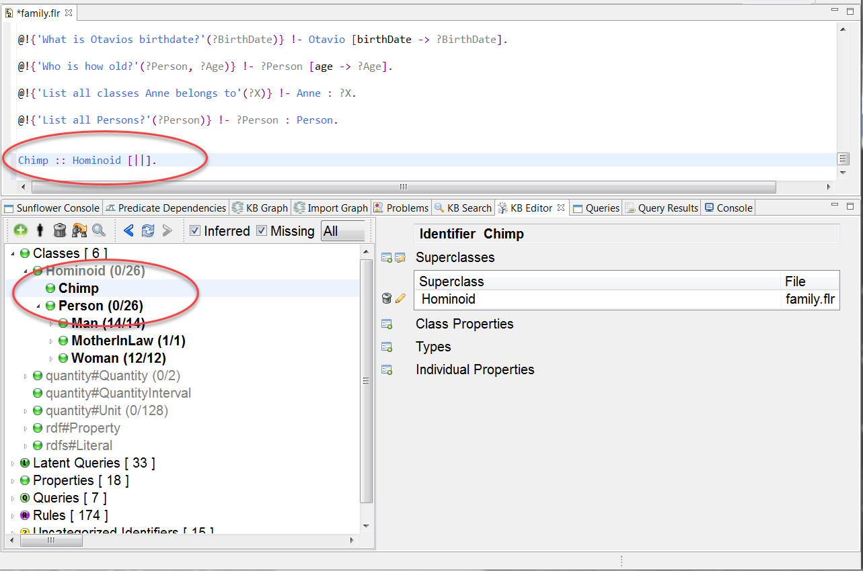863x571 pixels.
Task: Go back with the blue left arrow
Action: 128,230
